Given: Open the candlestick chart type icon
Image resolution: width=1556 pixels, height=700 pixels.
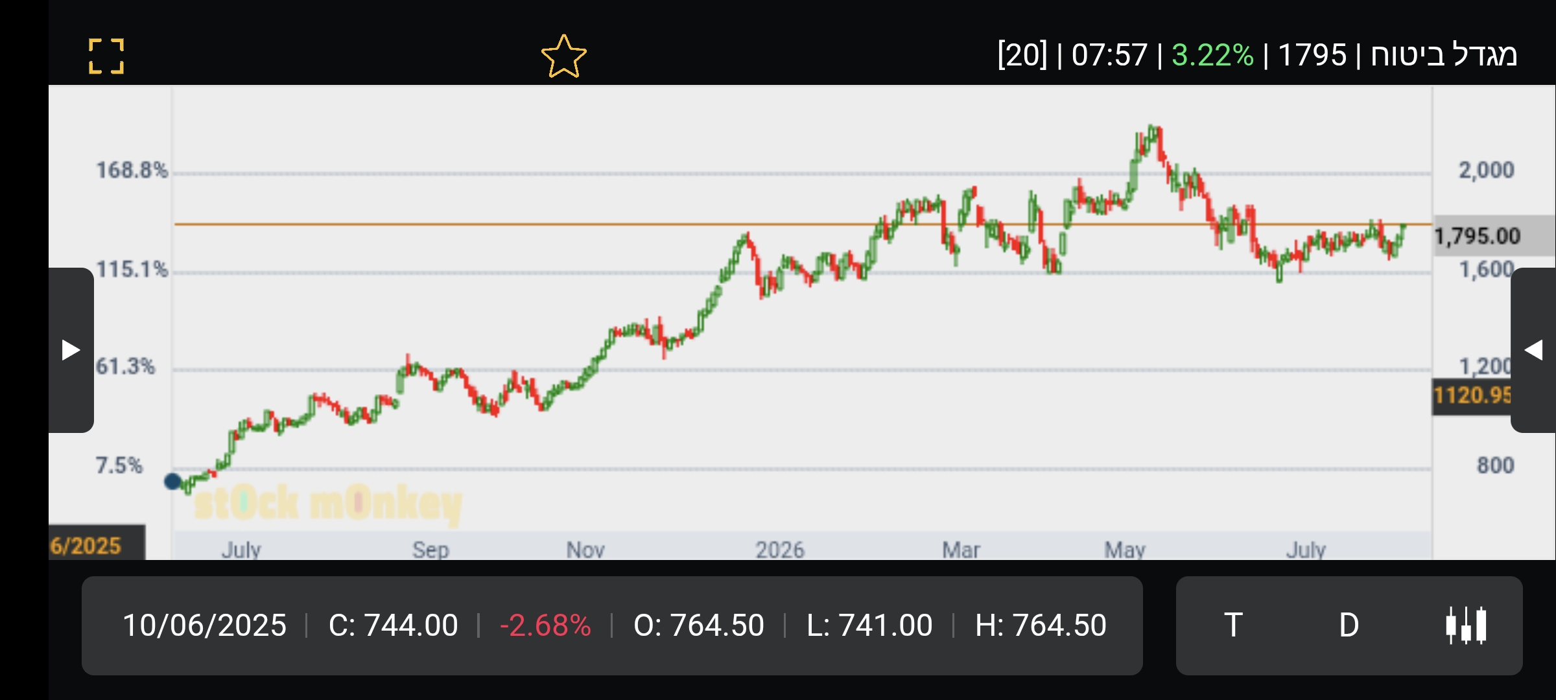Looking at the screenshot, I should [x=1466, y=625].
